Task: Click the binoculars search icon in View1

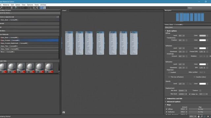Action: [x=64, y=112]
